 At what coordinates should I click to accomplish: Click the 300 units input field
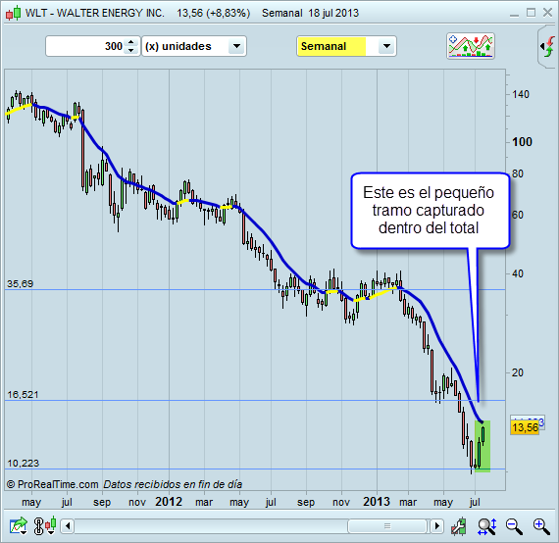[x=85, y=46]
